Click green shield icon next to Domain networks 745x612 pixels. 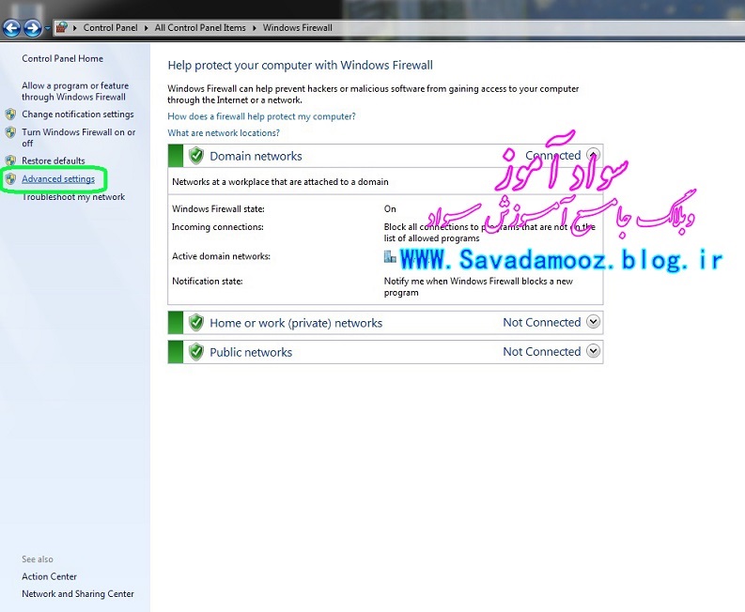(195, 156)
